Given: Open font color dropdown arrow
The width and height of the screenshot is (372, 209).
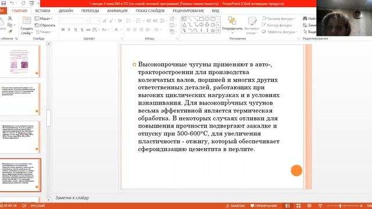Looking at the screenshot, I should pos(120,30).
